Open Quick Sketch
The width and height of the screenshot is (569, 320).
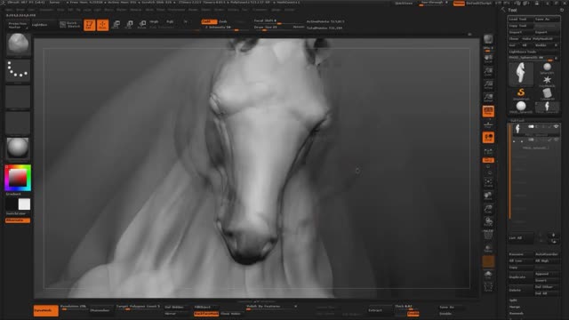coord(70,25)
